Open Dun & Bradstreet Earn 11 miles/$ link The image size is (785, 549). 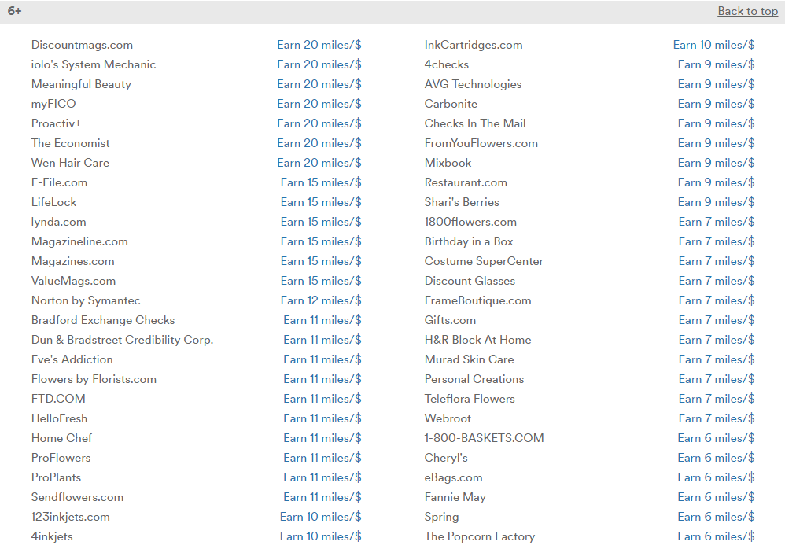point(322,340)
